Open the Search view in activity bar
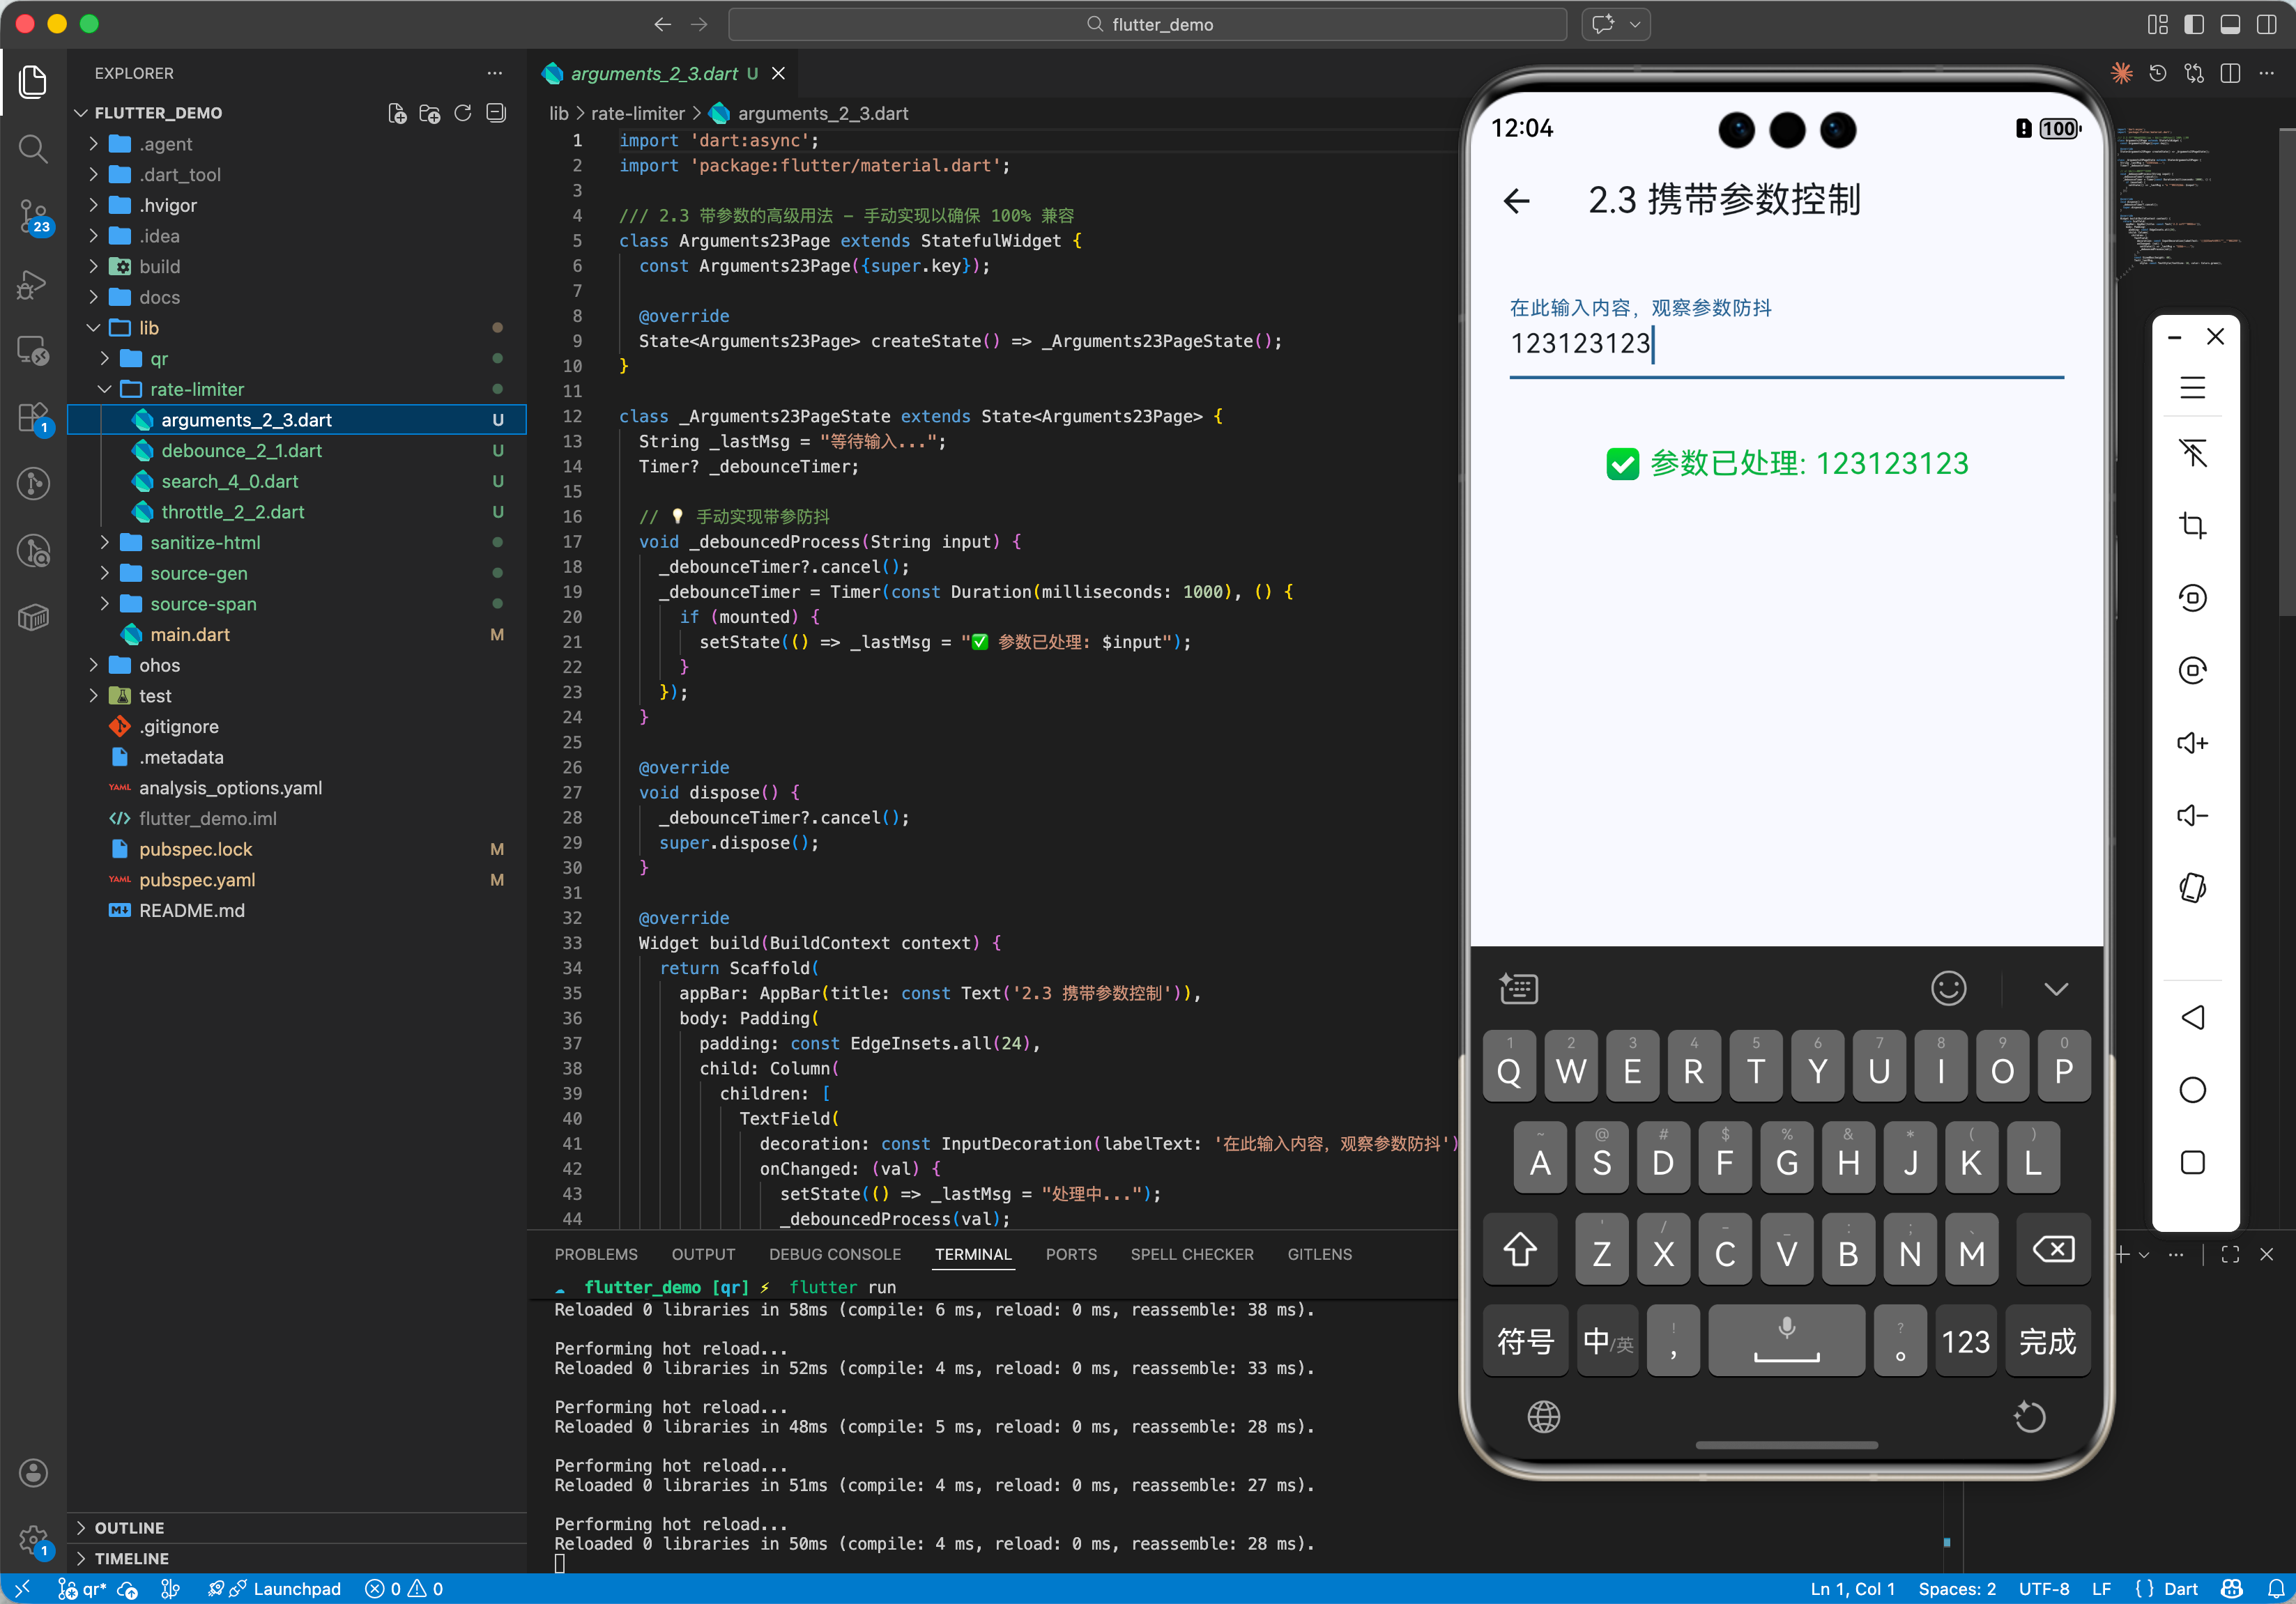 [x=33, y=149]
